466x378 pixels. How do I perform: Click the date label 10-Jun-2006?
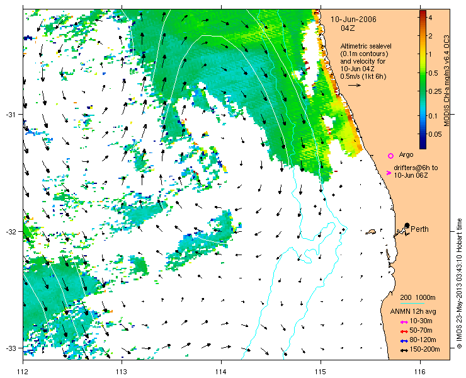click(354, 20)
